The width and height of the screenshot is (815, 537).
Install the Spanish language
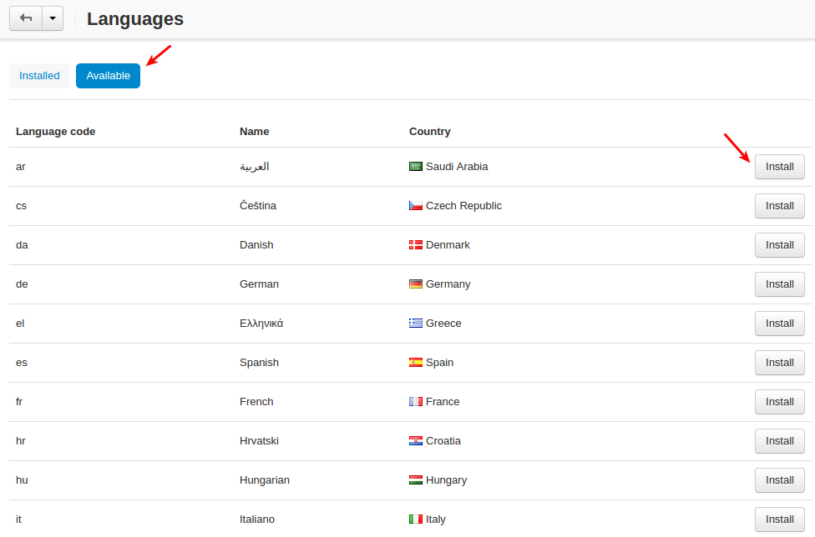(x=779, y=363)
